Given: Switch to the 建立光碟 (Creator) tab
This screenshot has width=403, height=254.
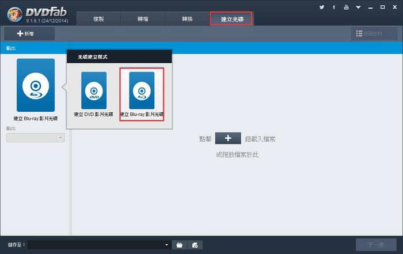Looking at the screenshot, I should click(x=231, y=19).
